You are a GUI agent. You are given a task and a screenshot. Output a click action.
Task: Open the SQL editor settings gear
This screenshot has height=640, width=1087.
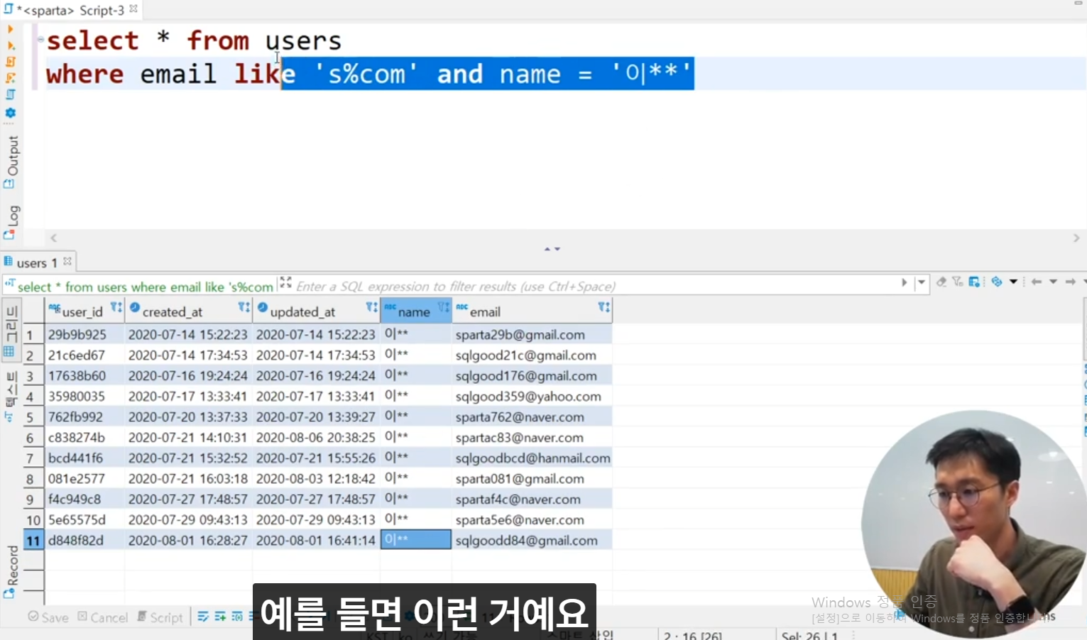pos(10,113)
